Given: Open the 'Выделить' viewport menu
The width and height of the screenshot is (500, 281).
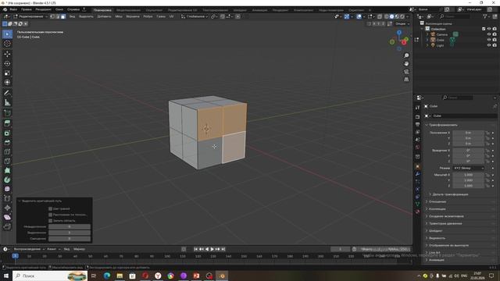Looking at the screenshot, I should [x=86, y=16].
